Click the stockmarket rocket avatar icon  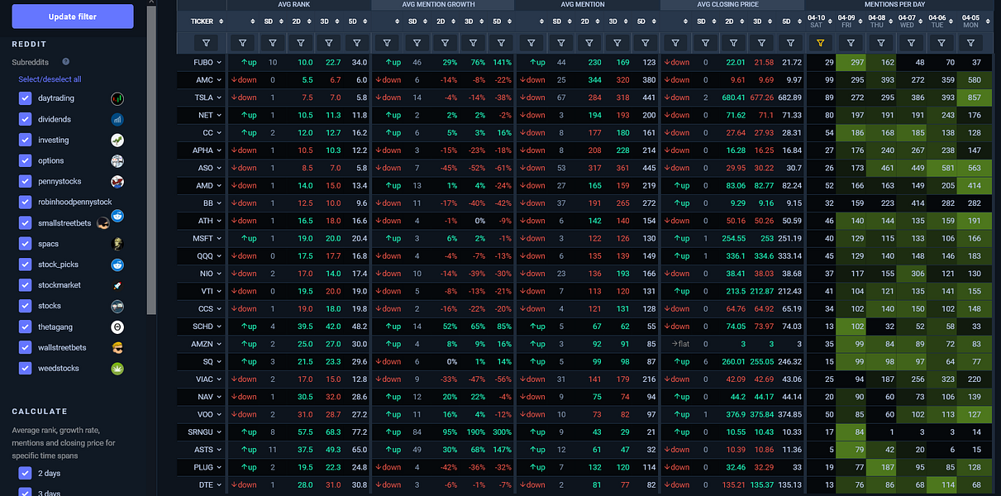coord(117,285)
